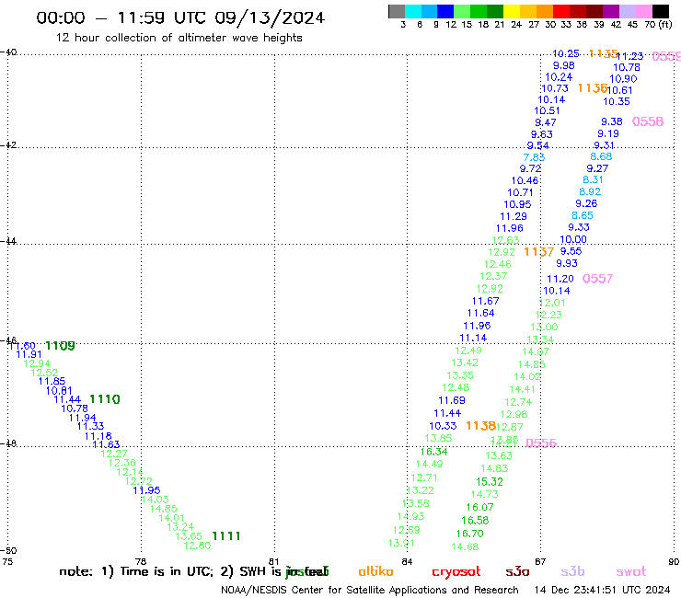Click the wave height value 11.20
The image size is (681, 598).
[x=560, y=279]
